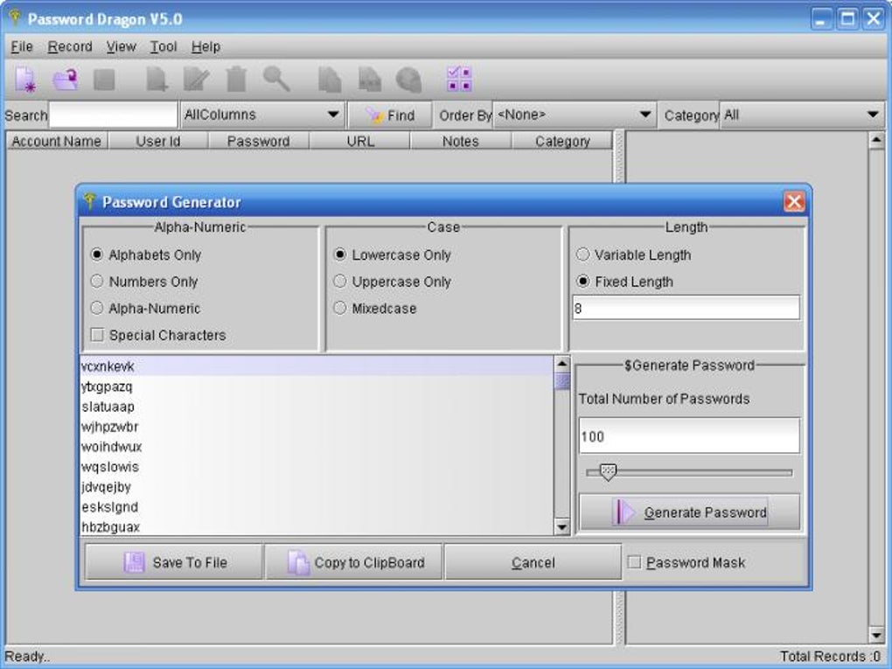892x669 pixels.
Task: Select the password 'slatuaap'
Action: [317, 407]
